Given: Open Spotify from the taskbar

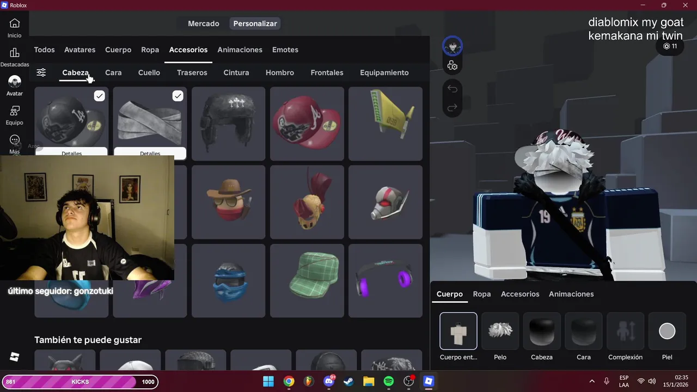Looking at the screenshot, I should [x=389, y=381].
